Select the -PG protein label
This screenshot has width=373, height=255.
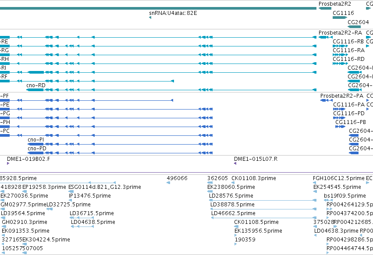(5, 113)
